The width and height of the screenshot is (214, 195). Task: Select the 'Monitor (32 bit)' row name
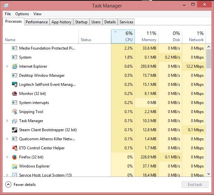coord(32,94)
